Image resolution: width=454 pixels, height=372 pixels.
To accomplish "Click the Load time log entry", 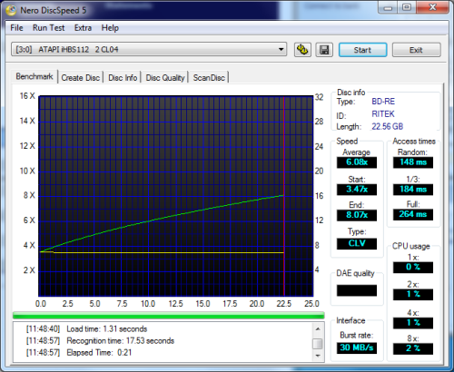I will (x=86, y=328).
